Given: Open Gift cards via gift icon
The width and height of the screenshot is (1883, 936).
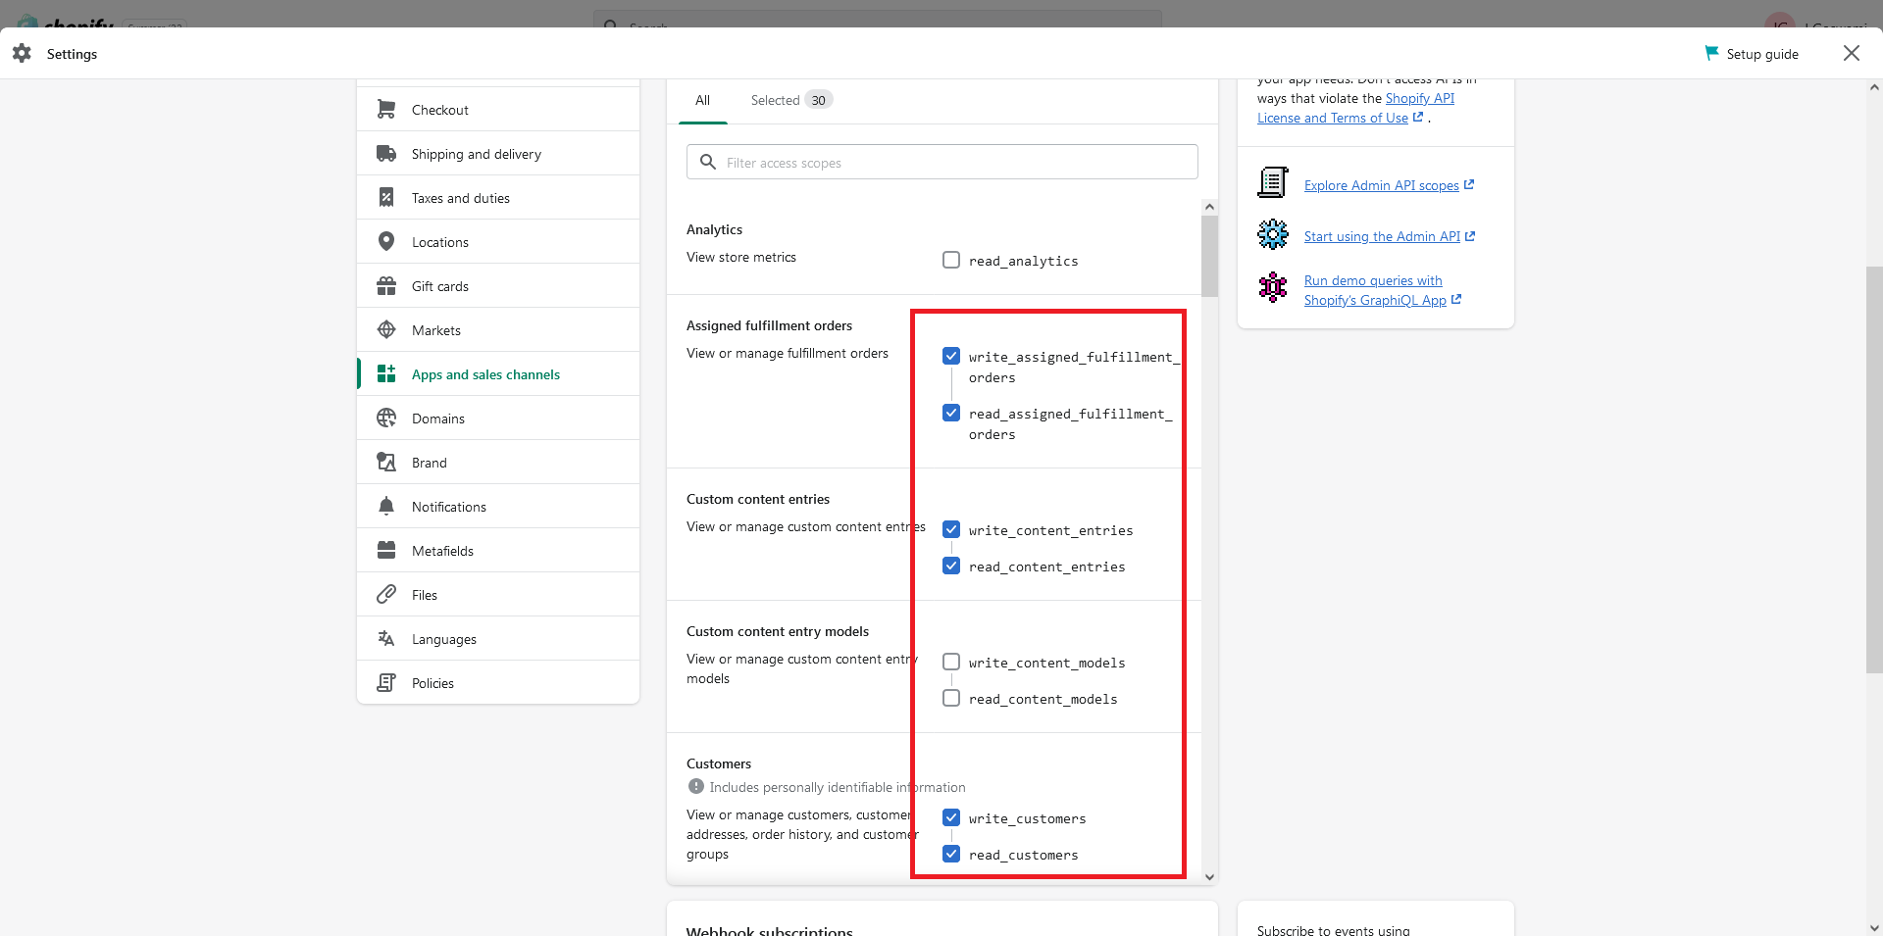Looking at the screenshot, I should 386,286.
